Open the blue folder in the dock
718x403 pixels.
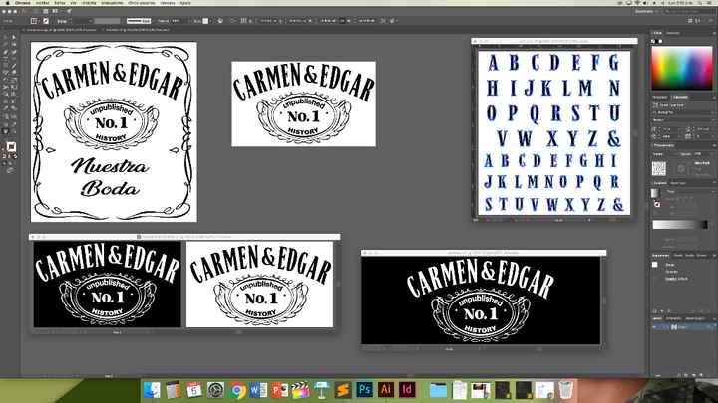point(438,390)
